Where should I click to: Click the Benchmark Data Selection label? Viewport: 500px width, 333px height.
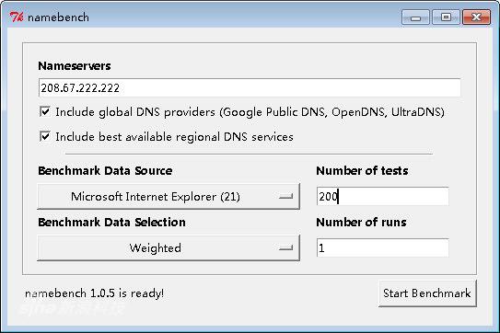(x=111, y=222)
